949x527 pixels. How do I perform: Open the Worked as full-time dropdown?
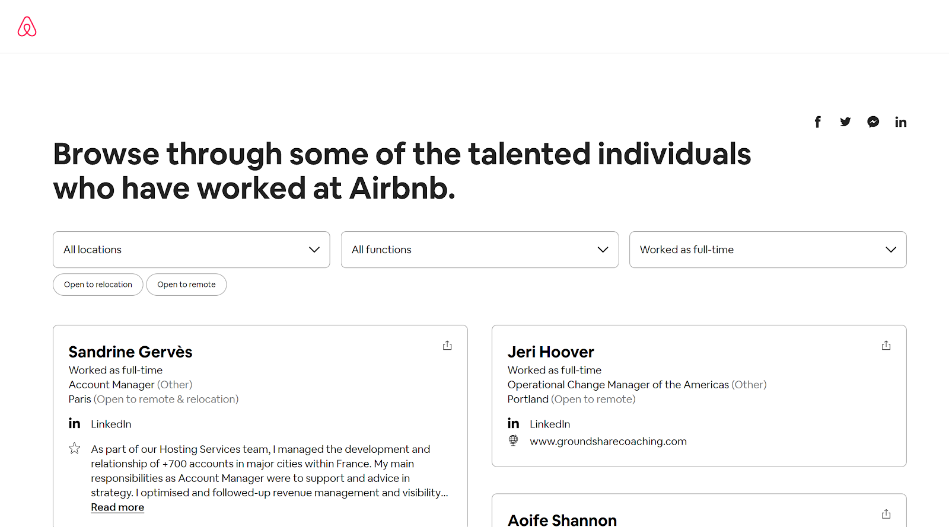tap(768, 250)
